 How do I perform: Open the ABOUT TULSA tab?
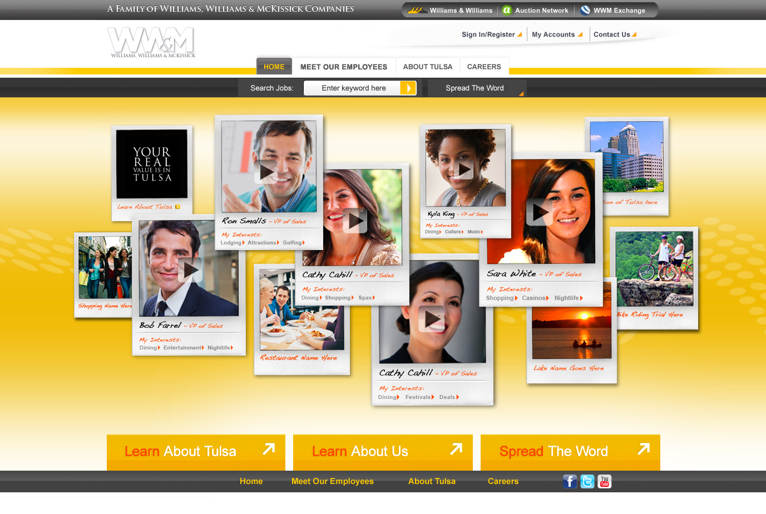pos(428,67)
